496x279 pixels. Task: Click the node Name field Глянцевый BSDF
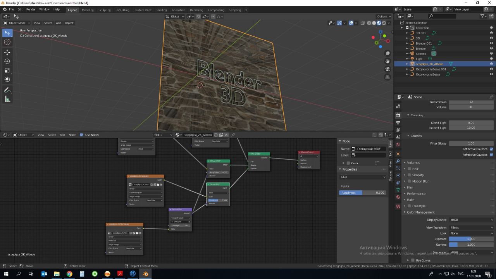369,149
